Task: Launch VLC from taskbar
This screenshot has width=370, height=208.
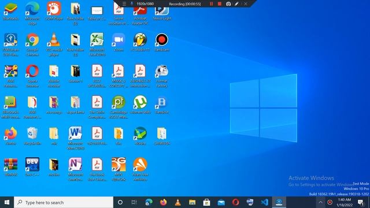Action: (x=177, y=202)
